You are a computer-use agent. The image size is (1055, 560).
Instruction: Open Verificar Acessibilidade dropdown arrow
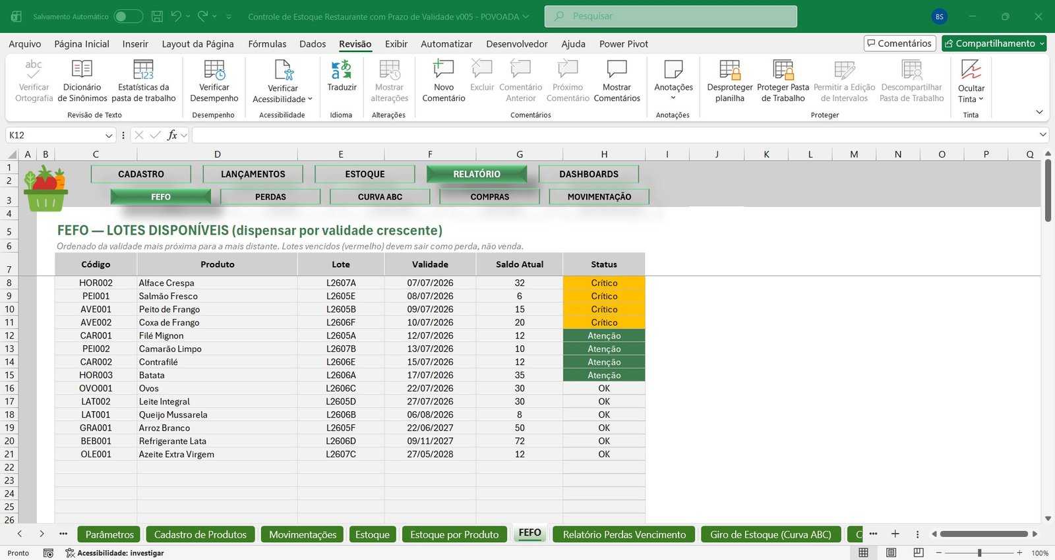(x=310, y=99)
